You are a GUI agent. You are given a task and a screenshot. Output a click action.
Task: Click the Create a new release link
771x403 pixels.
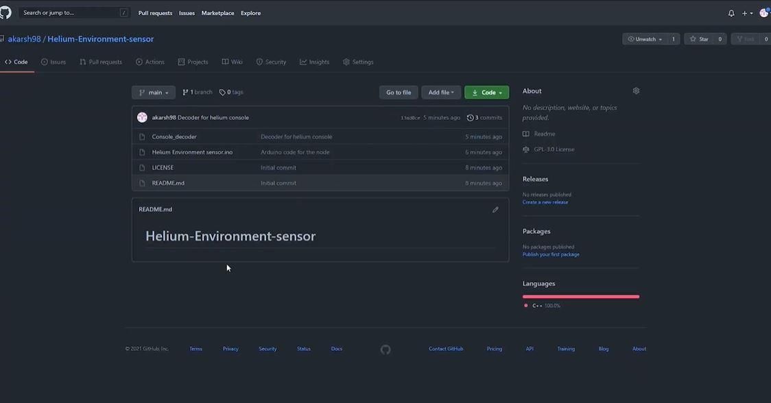click(545, 202)
